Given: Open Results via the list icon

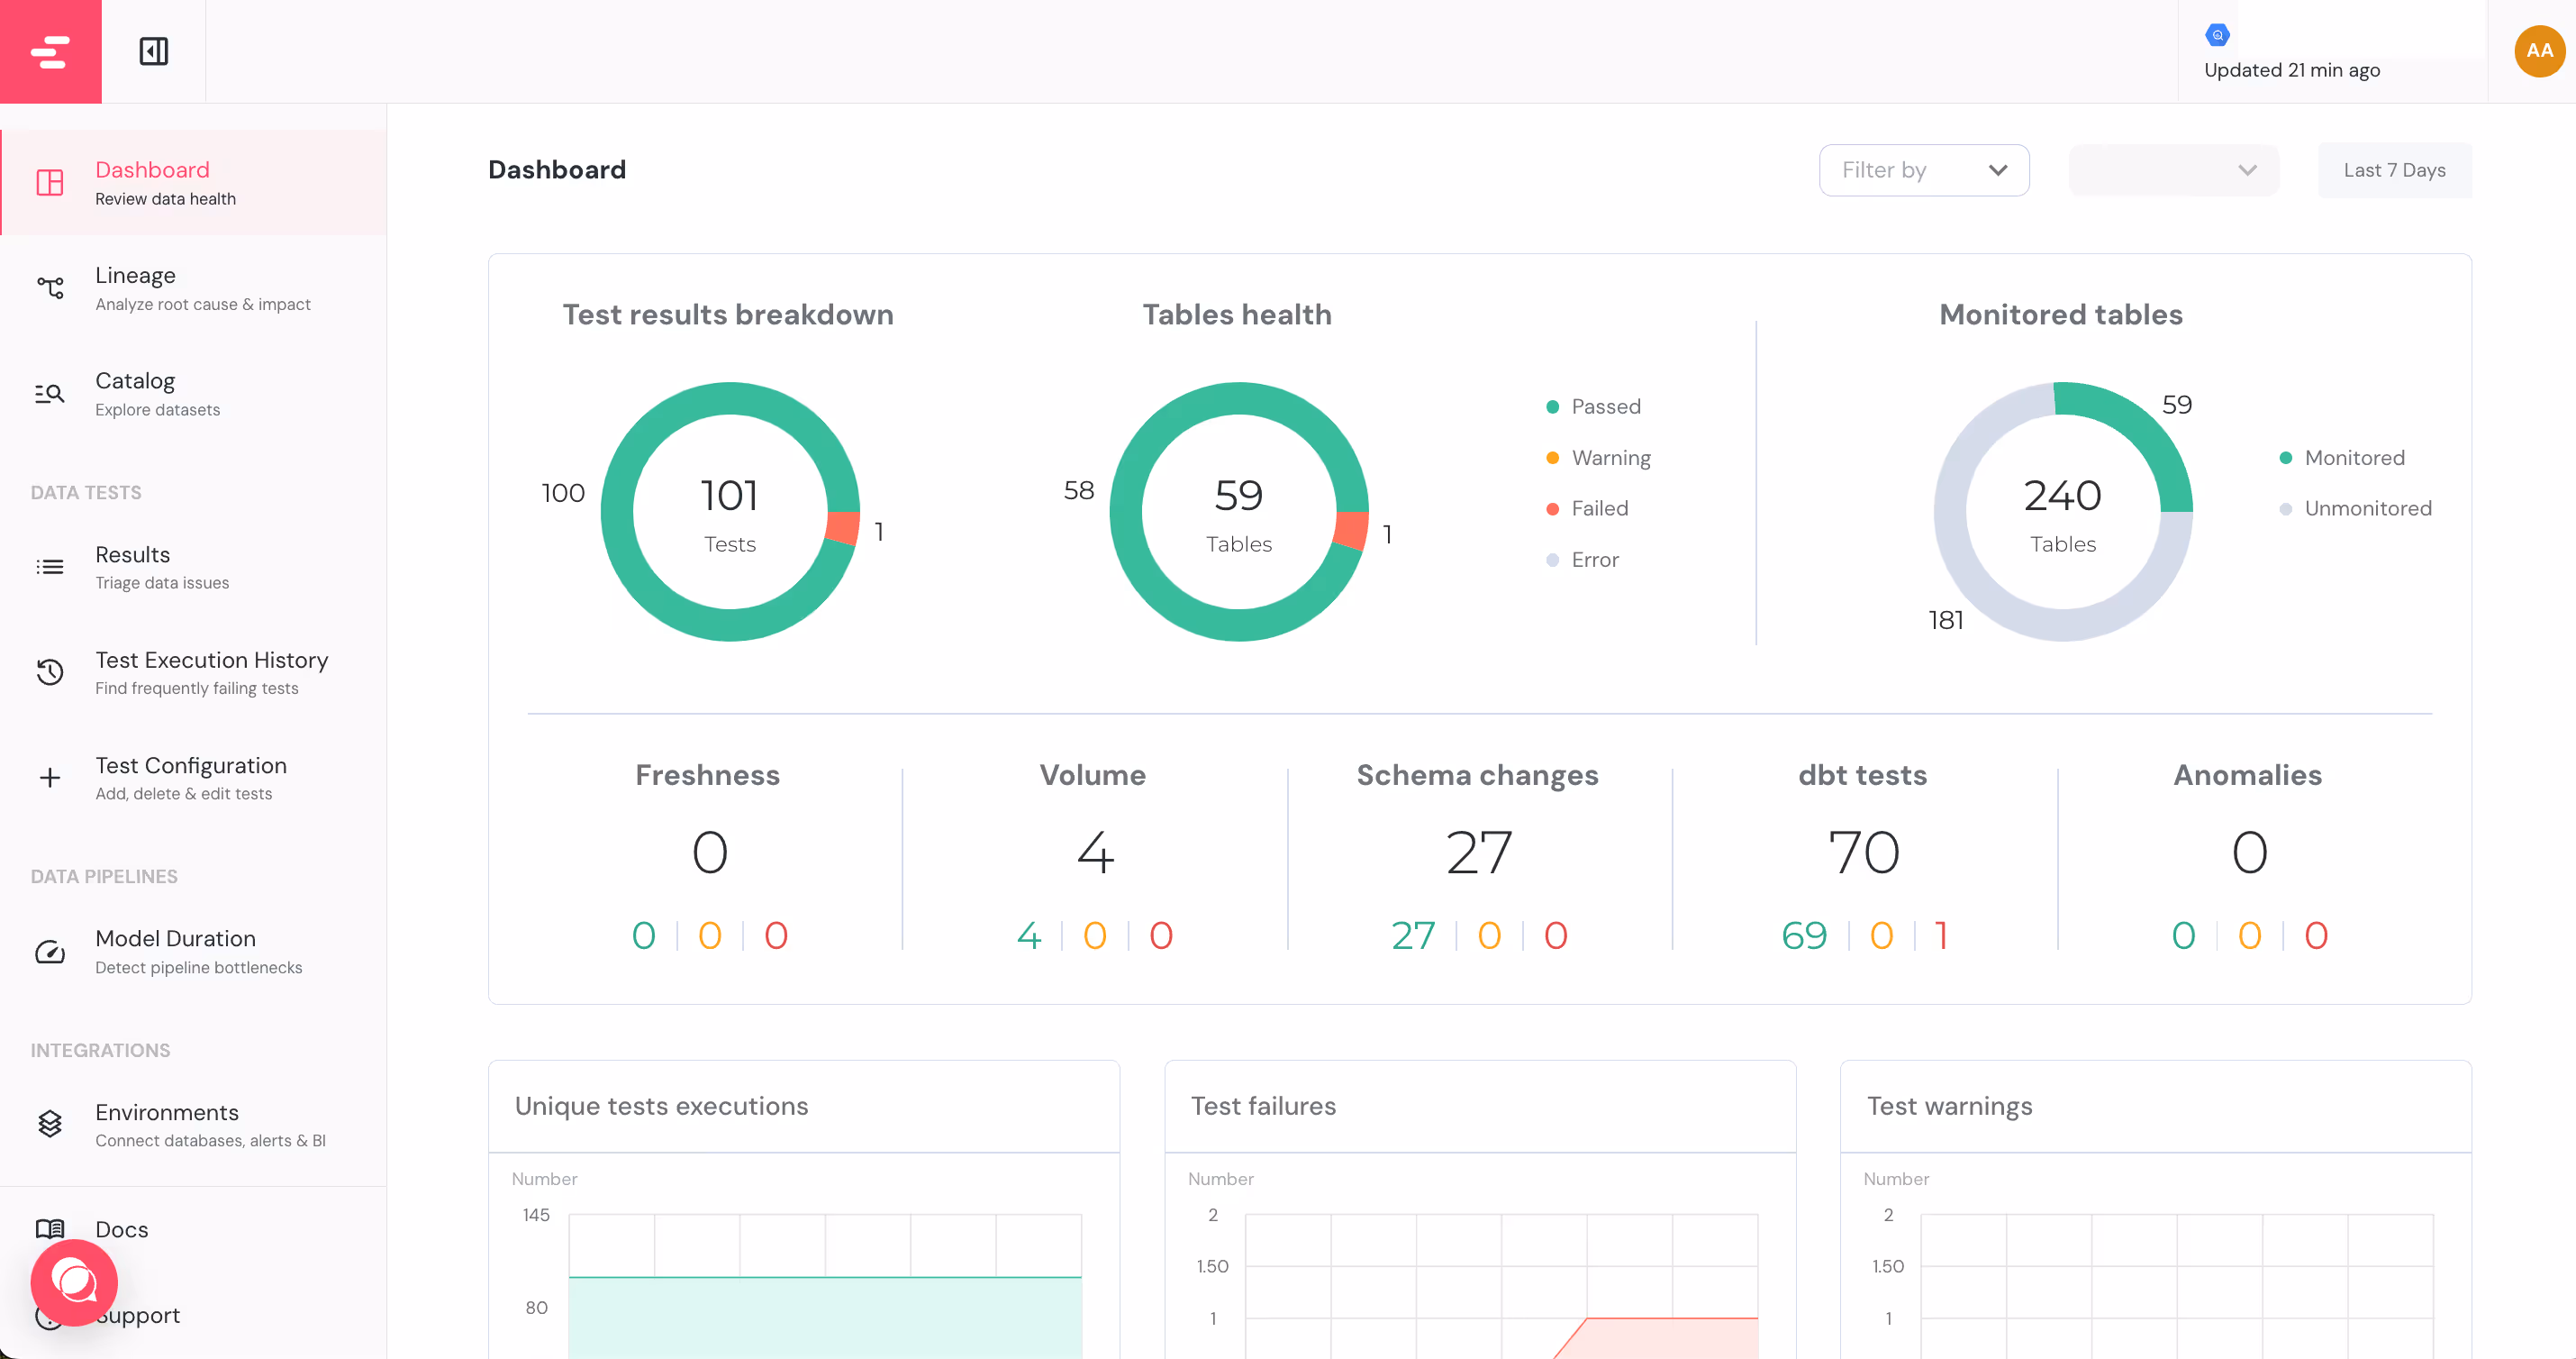Looking at the screenshot, I should point(49,567).
